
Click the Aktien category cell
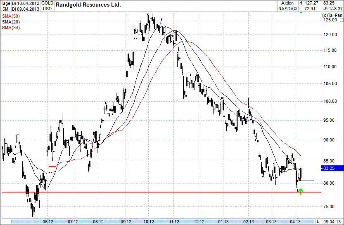pos(287,3)
